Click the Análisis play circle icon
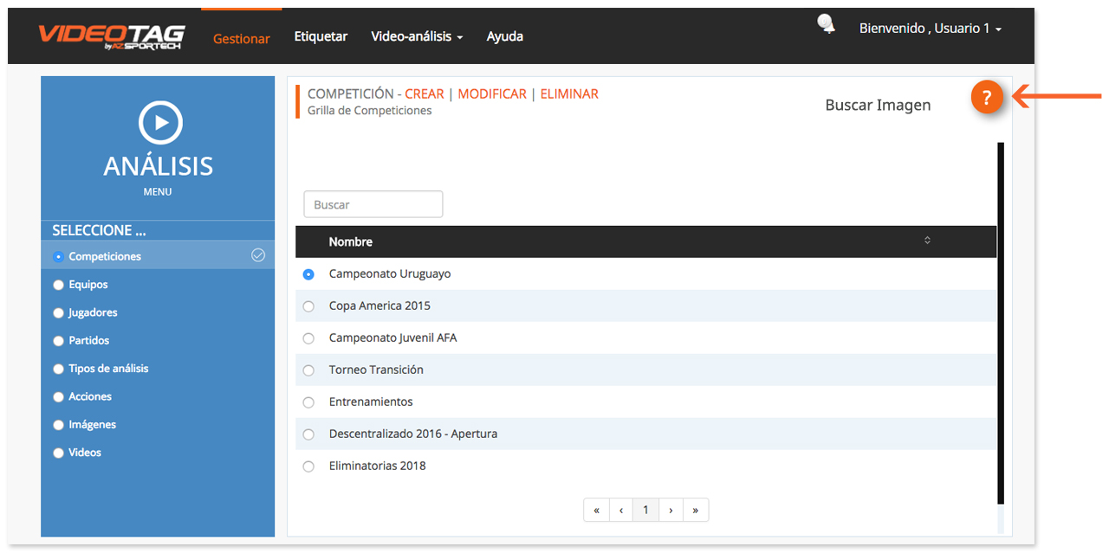The height and width of the screenshot is (553, 1109). [x=160, y=123]
